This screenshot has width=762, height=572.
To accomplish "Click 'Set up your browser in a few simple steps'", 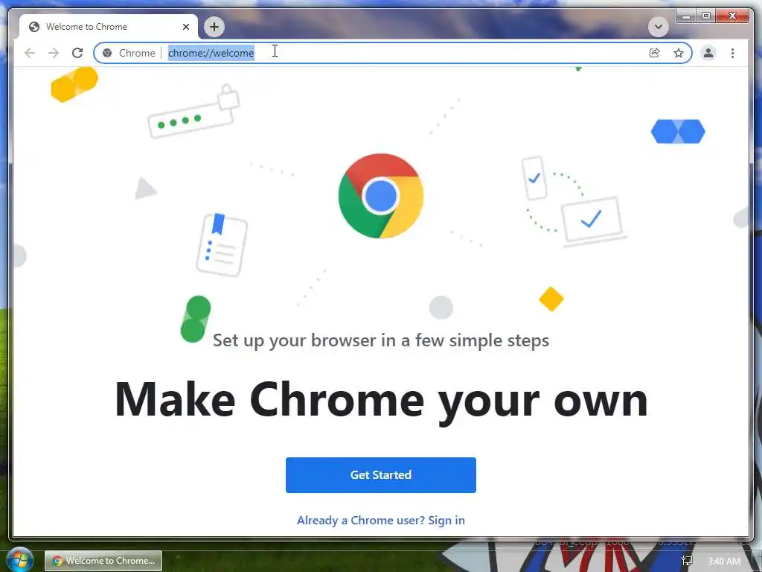I will click(x=381, y=340).
